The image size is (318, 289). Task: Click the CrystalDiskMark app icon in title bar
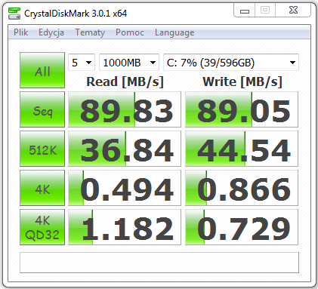click(14, 14)
